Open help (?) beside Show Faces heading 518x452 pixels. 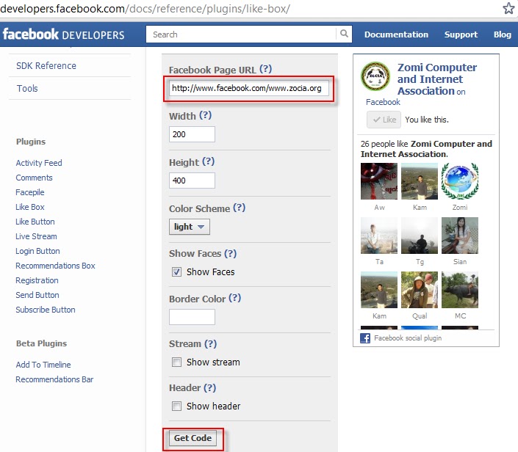pyautogui.click(x=231, y=253)
